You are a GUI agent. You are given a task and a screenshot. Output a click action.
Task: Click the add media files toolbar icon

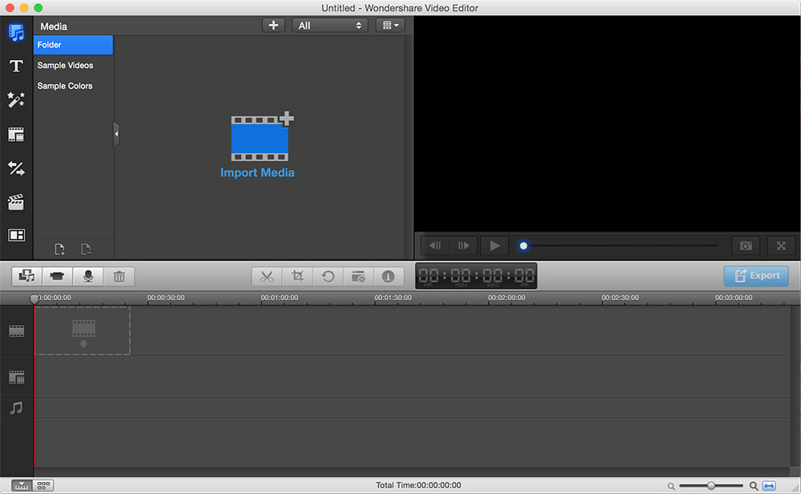pyautogui.click(x=27, y=276)
